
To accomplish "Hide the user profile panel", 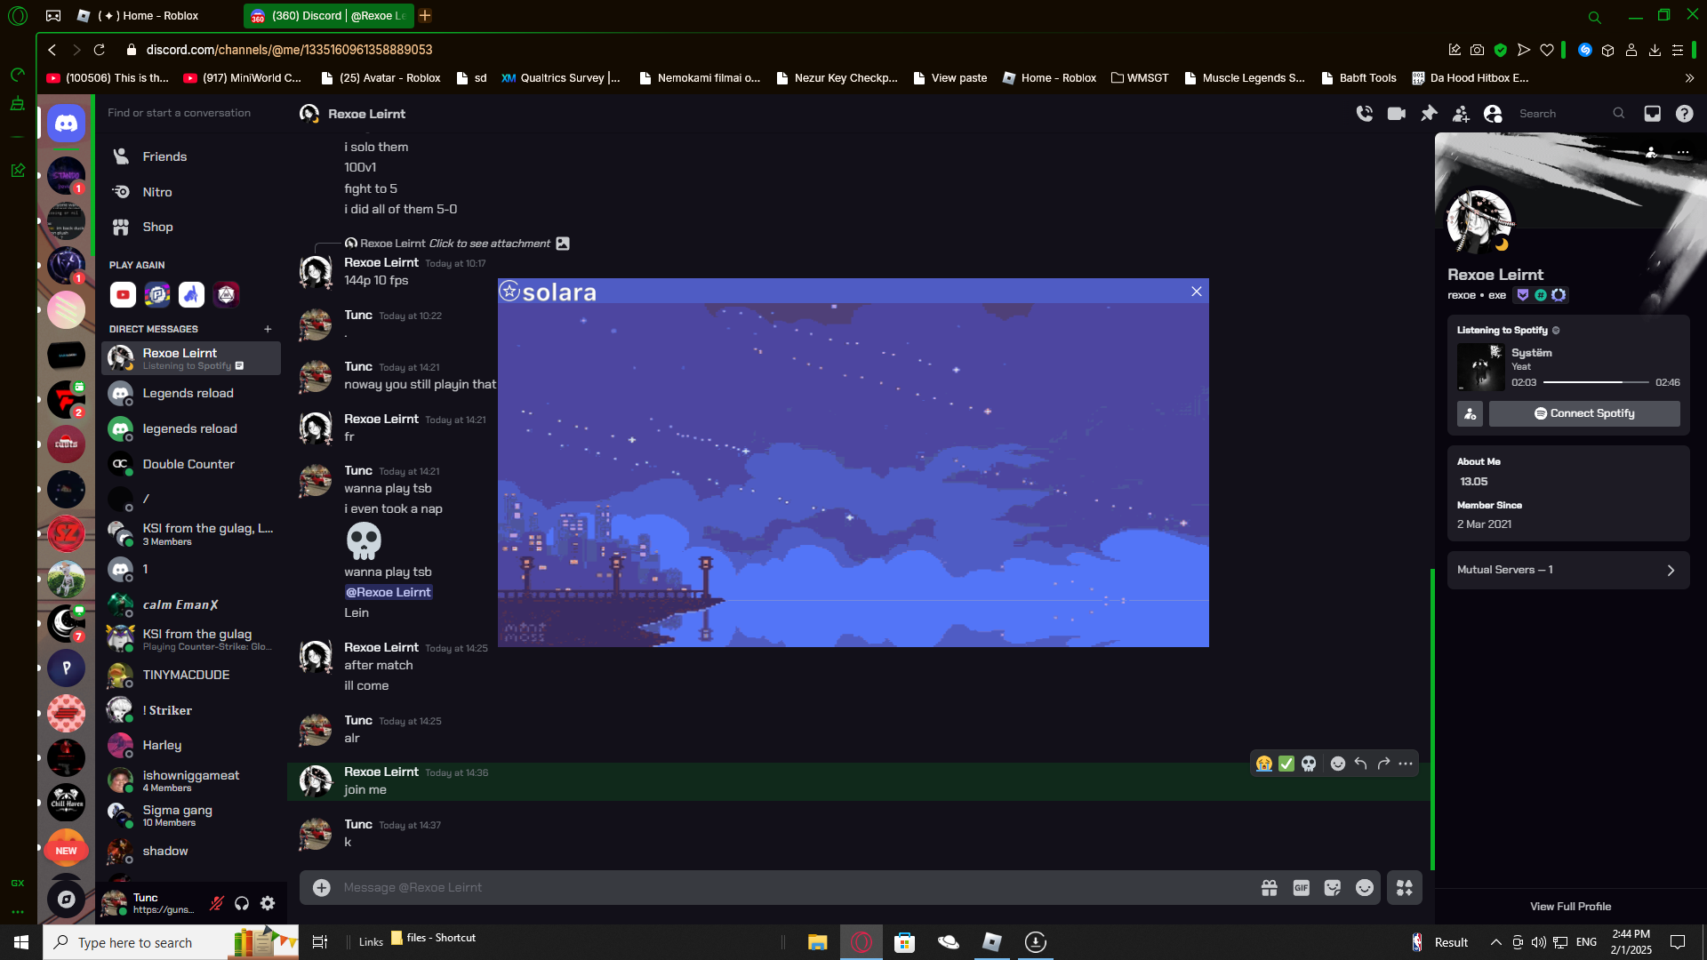I will pyautogui.click(x=1493, y=114).
